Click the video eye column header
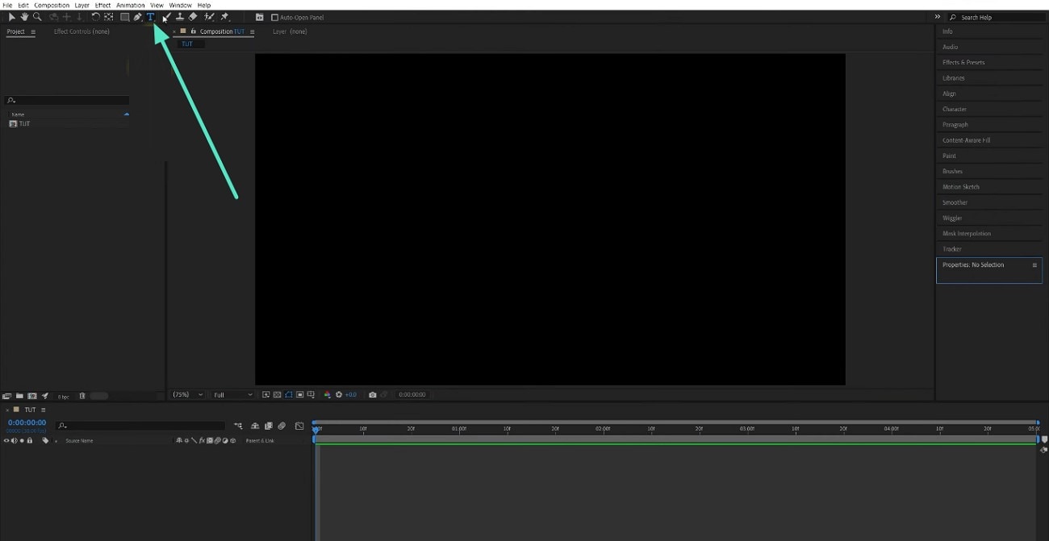Image resolution: width=1049 pixels, height=541 pixels. click(6, 440)
